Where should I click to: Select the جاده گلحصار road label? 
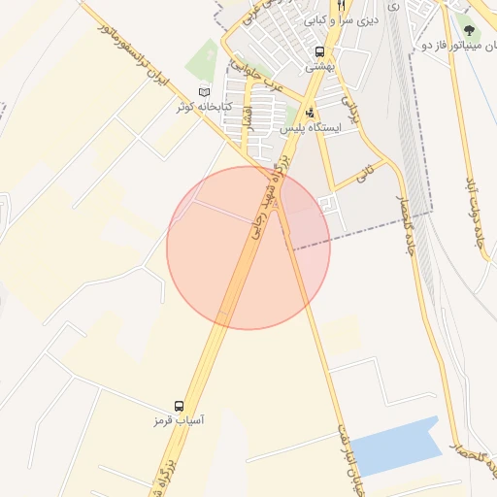406,224
